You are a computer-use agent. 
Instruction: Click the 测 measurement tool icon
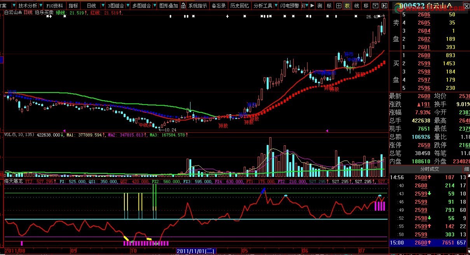320,6
